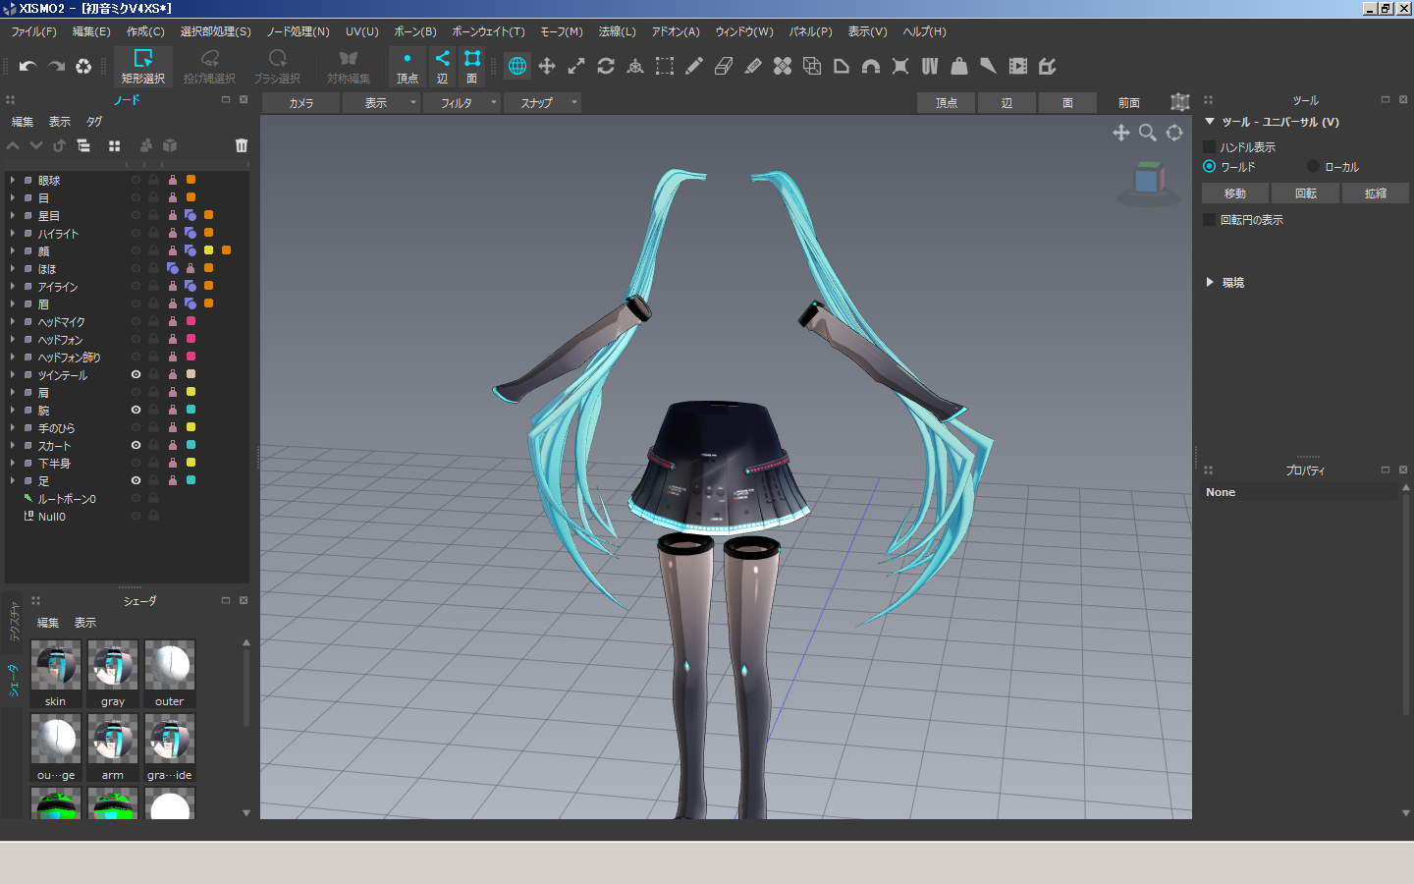Toggle visibility eye of スカート node

[x=136, y=445]
